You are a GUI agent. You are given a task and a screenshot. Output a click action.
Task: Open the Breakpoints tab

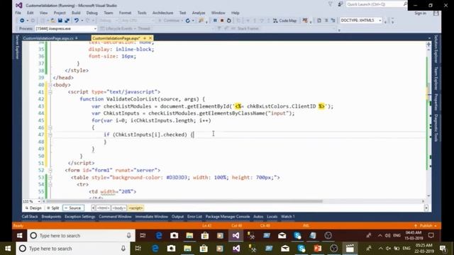tap(51, 217)
